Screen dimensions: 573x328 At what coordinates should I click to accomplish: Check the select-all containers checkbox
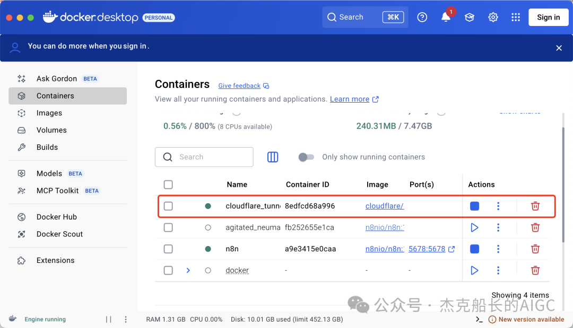[168, 185]
